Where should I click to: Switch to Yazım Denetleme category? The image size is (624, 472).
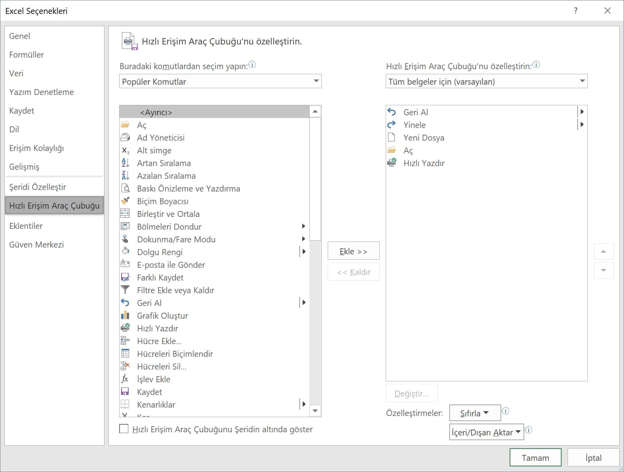pyautogui.click(x=54, y=92)
